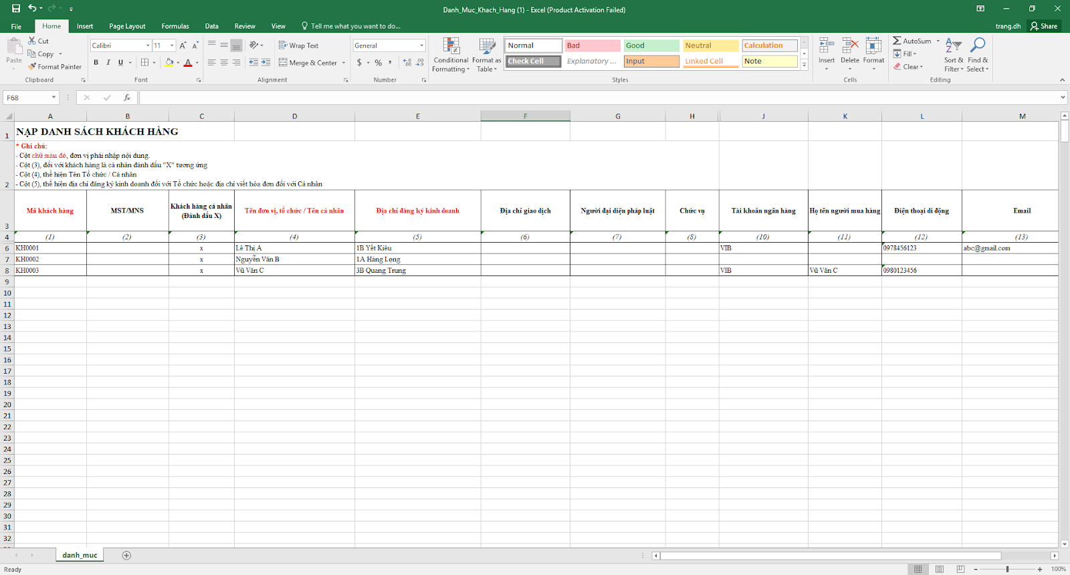Toggle Italic formatting
The width and height of the screenshot is (1070, 575).
coord(108,63)
